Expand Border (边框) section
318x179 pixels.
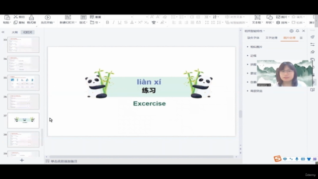[252, 56]
